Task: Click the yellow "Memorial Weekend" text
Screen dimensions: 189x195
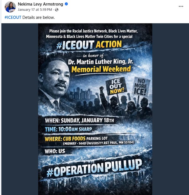Action: point(101,69)
